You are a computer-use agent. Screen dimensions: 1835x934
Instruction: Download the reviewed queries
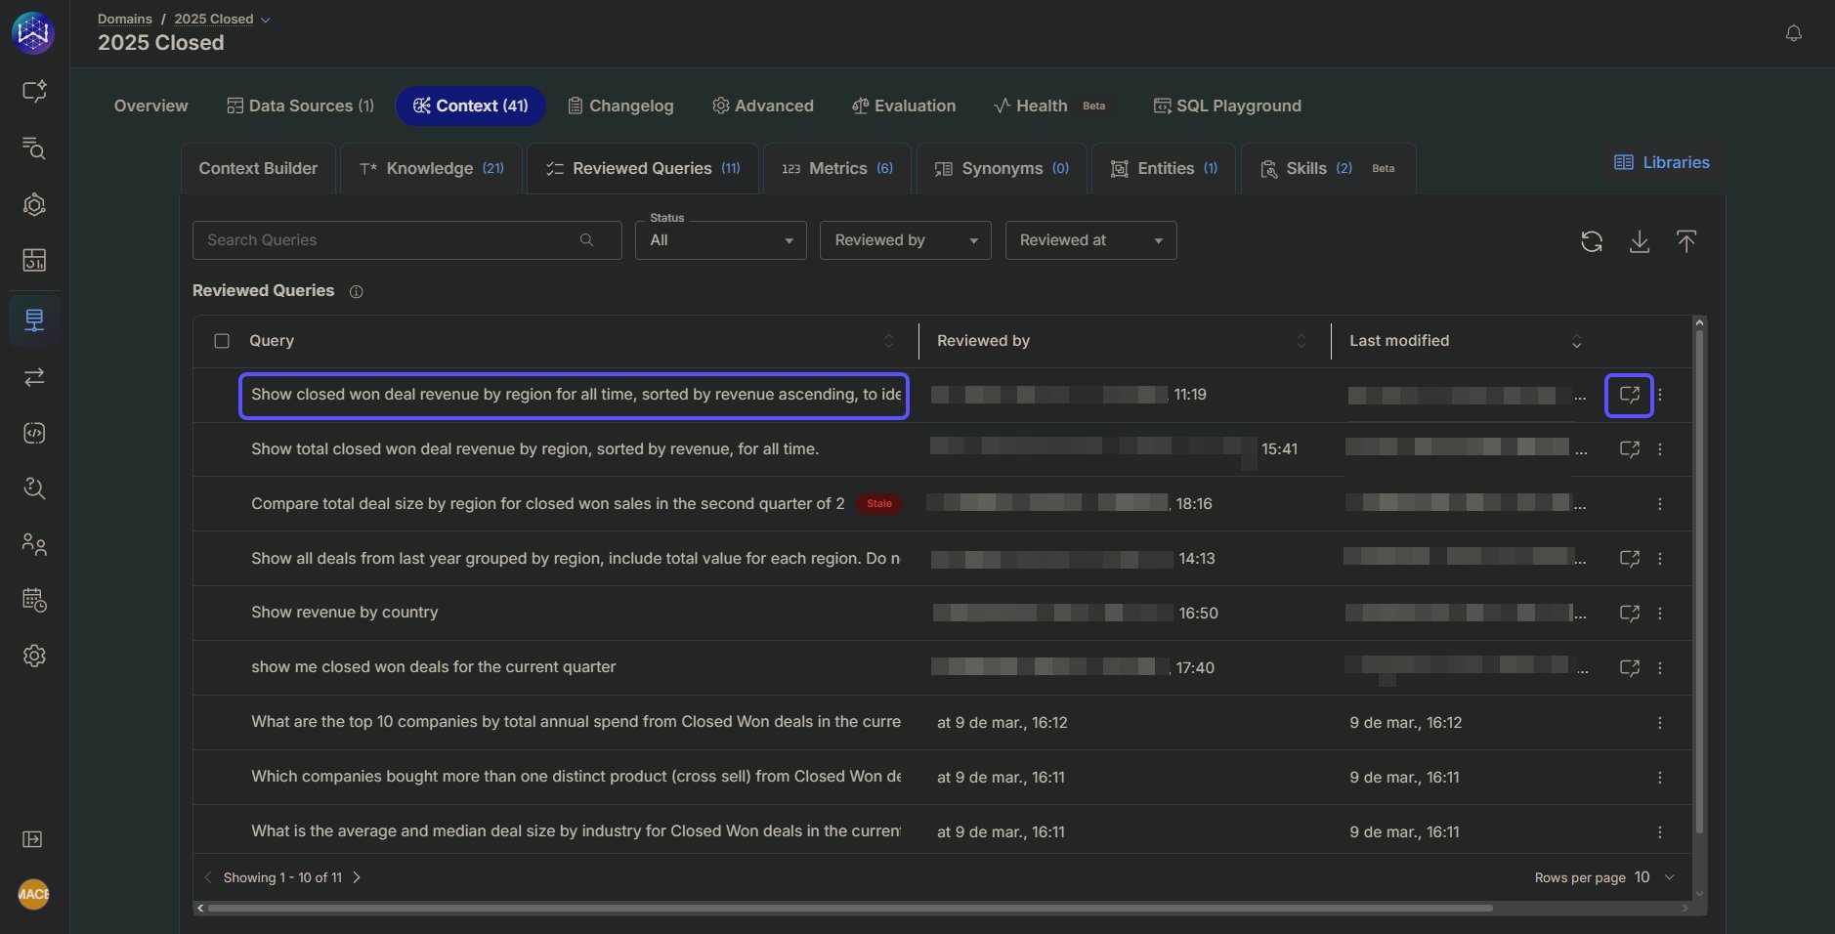[1640, 241]
